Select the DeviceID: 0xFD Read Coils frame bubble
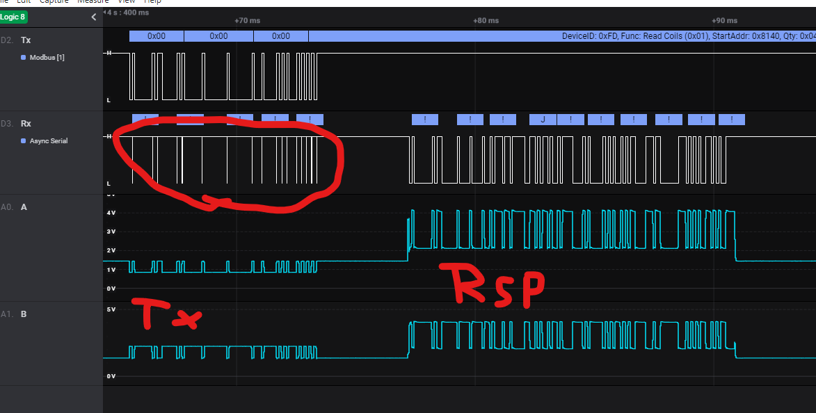This screenshot has height=413, width=816. click(x=563, y=36)
